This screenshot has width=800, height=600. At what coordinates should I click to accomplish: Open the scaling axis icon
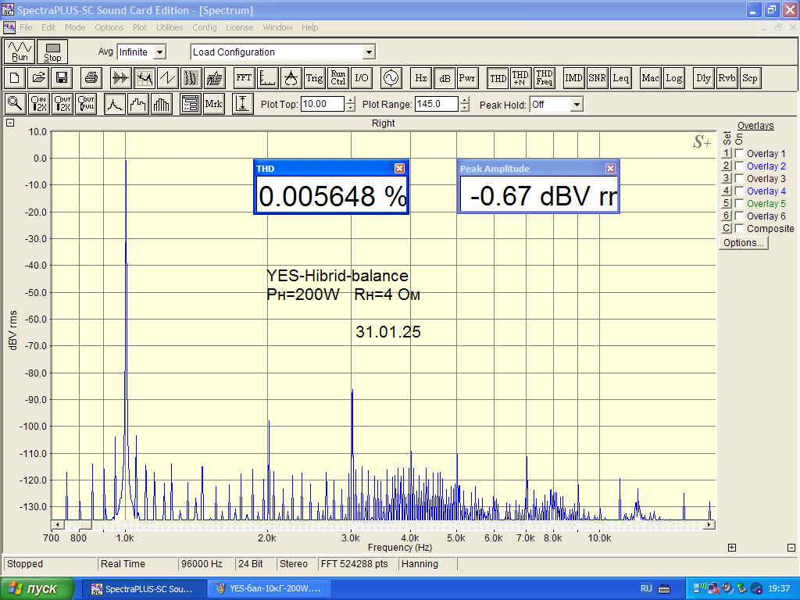point(267,78)
